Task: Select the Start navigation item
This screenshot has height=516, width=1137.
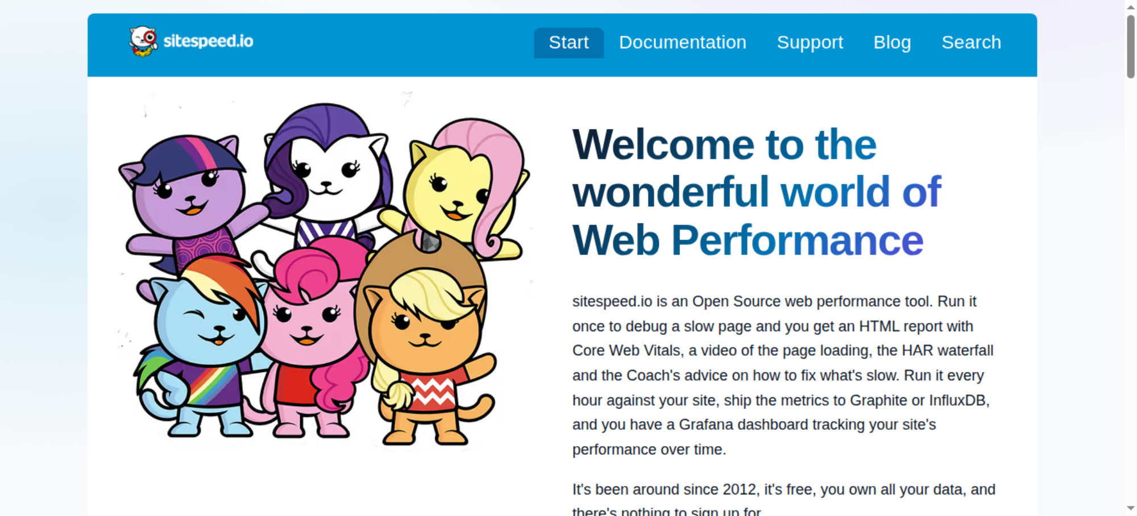Action: (568, 43)
